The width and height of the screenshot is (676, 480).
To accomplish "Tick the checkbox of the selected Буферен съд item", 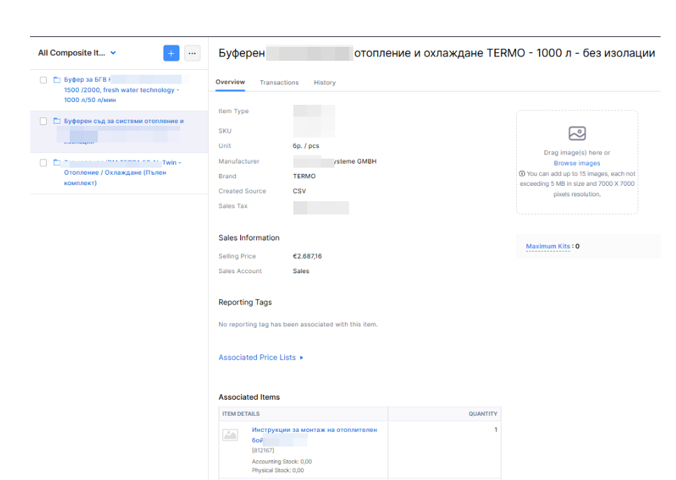I will (x=43, y=120).
